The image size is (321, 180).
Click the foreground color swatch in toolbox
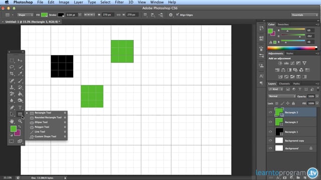point(14,128)
